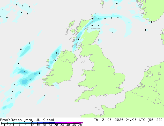Click the date '13-08-2026' in the timestamp
The width and height of the screenshot is (164, 126).
pos(112,120)
